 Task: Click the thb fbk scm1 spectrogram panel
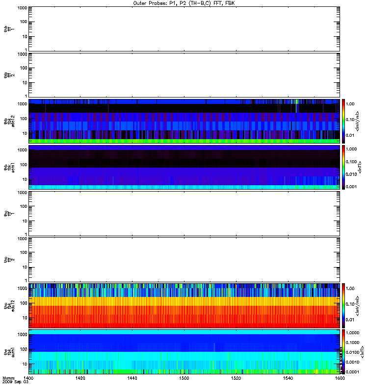184,167
